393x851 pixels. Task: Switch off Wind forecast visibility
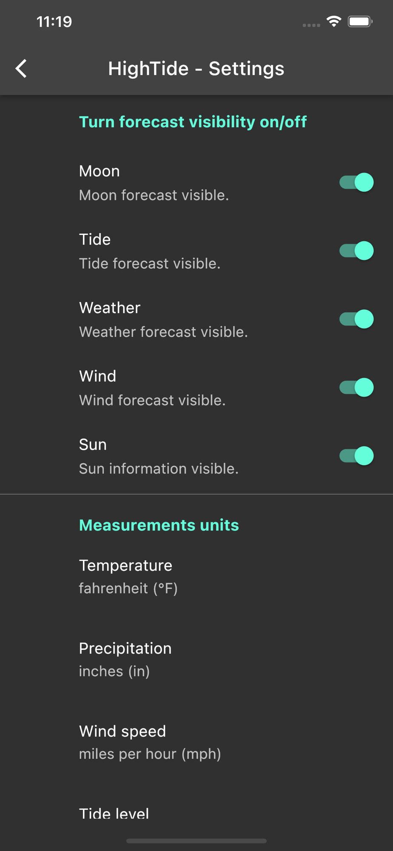[356, 388]
